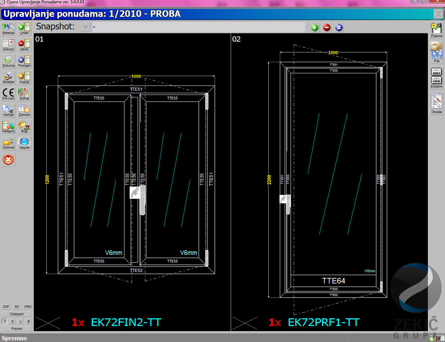The height and width of the screenshot is (342, 445).
Task: Open the Obrade tools icon
Action: (x=436, y=103)
